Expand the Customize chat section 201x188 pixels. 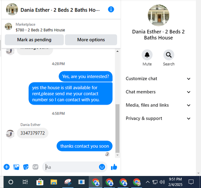[x=158, y=79]
